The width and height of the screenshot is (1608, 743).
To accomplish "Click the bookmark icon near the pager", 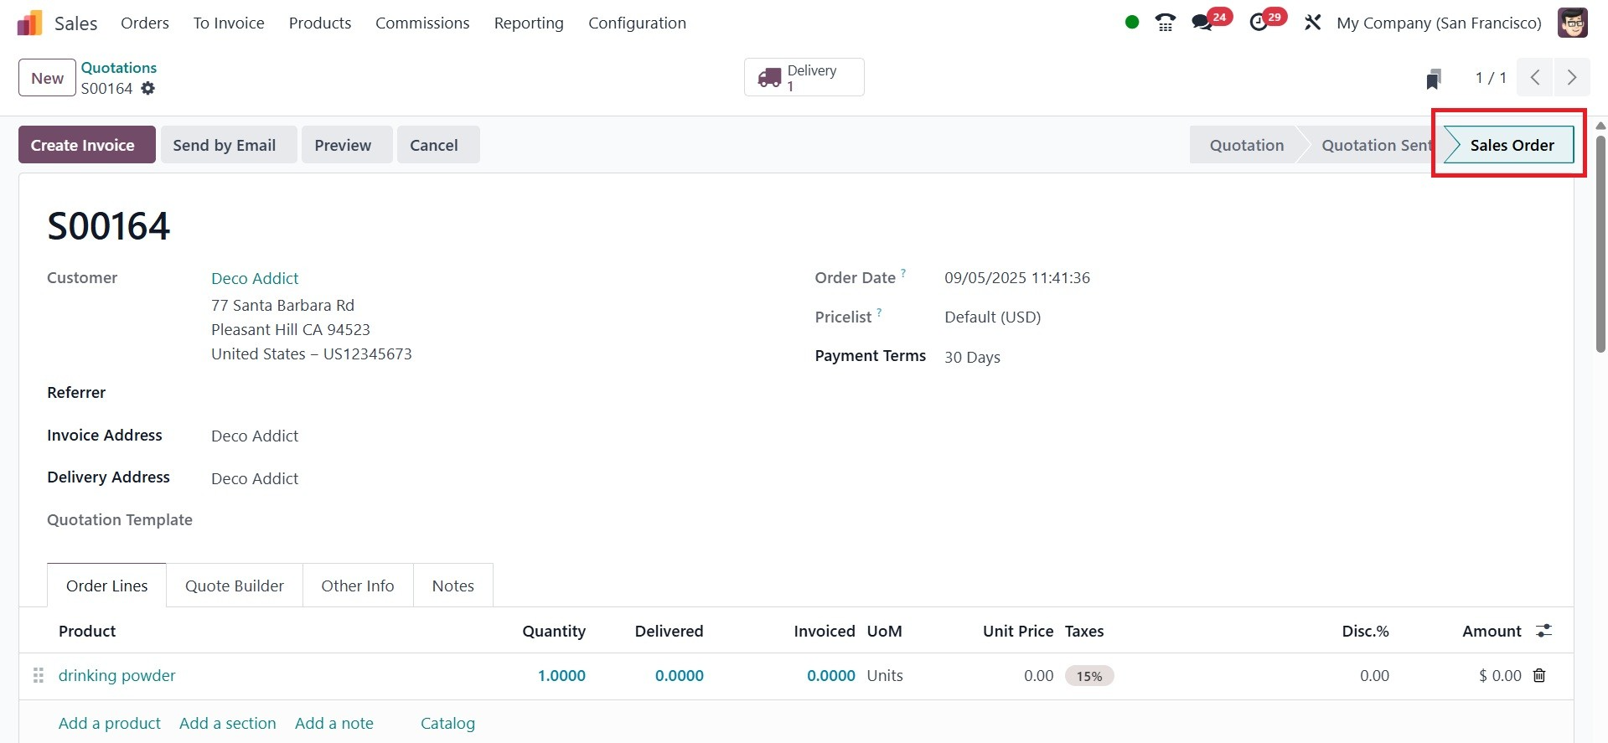I will pyautogui.click(x=1434, y=79).
